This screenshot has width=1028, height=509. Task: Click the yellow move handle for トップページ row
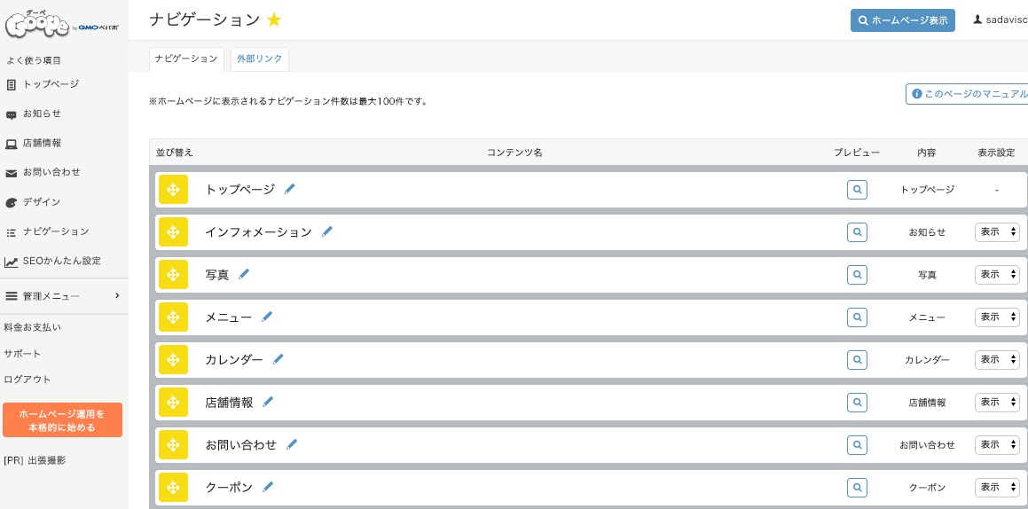click(x=173, y=189)
